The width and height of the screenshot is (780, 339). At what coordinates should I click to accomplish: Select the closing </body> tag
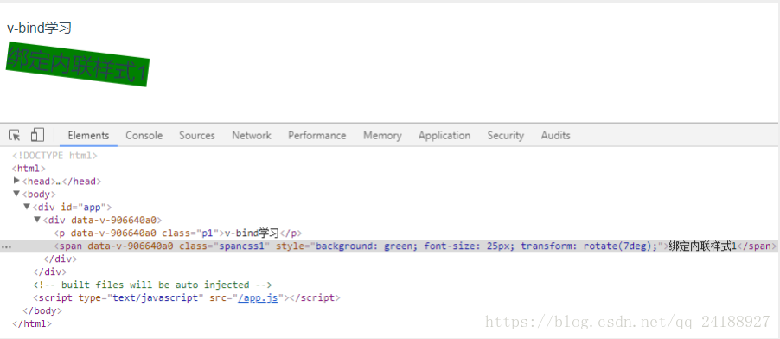(42, 311)
